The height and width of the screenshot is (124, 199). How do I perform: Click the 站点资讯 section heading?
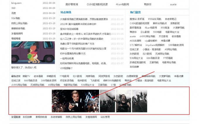66,12
